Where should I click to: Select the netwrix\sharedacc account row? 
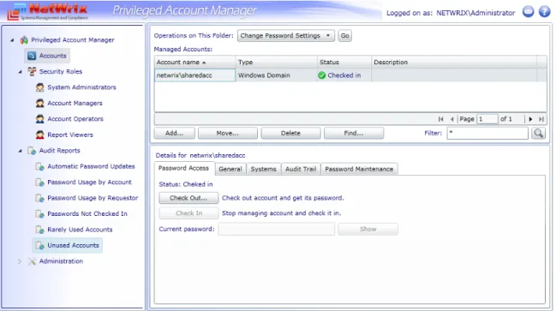[350, 75]
